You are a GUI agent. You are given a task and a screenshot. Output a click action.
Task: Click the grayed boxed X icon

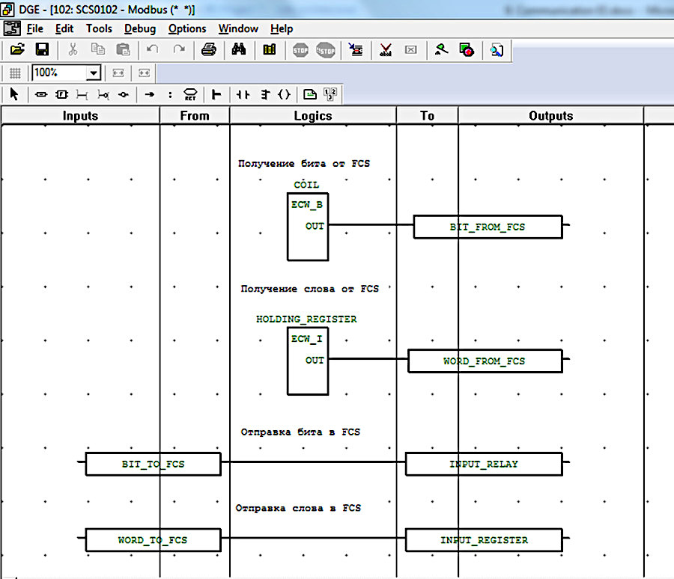click(411, 50)
